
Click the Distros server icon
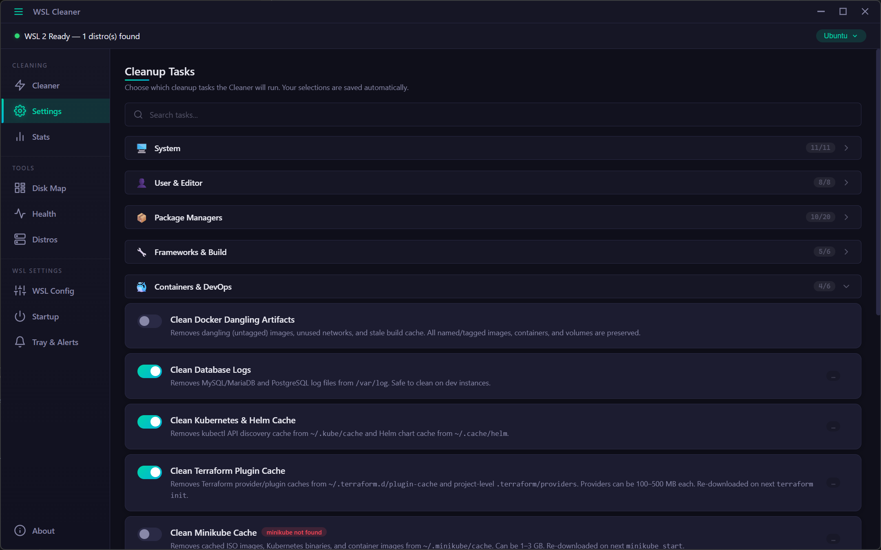[20, 240]
